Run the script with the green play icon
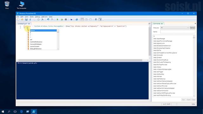 tap(57, 20)
